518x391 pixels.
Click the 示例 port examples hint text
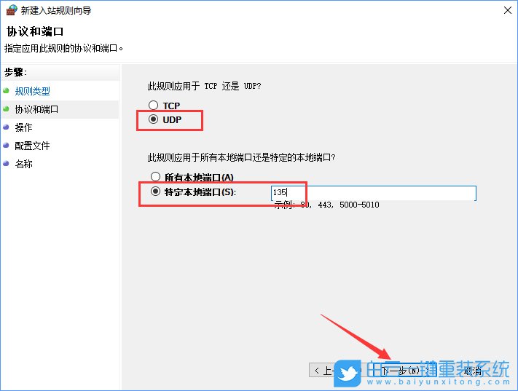point(326,205)
